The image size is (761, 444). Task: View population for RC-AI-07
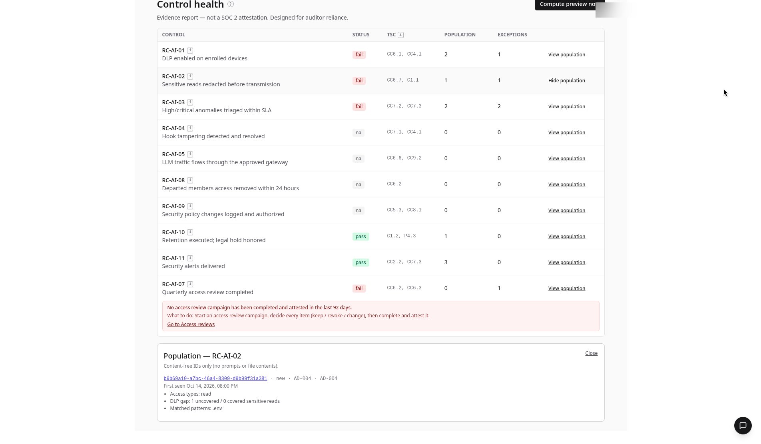pyautogui.click(x=566, y=289)
